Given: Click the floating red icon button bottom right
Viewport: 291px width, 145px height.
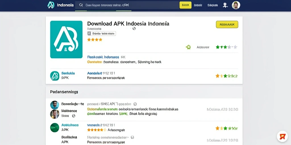Looking at the screenshot, I should [x=282, y=137].
